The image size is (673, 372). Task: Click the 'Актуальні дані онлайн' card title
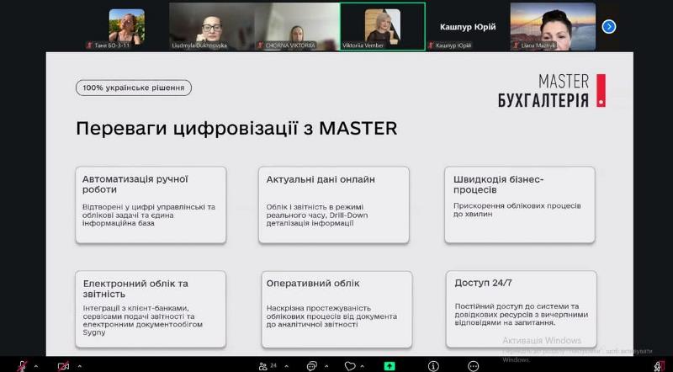pos(321,179)
